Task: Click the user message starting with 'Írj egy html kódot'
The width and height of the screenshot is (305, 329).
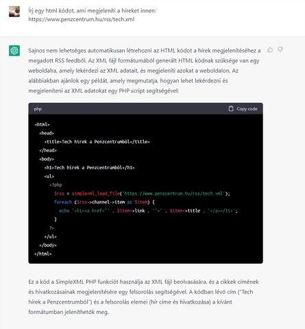Action: click(x=93, y=15)
